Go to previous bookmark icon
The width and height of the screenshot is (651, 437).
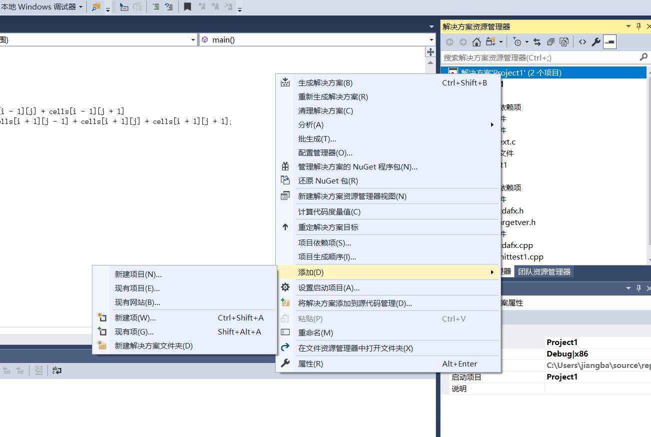tap(202, 6)
